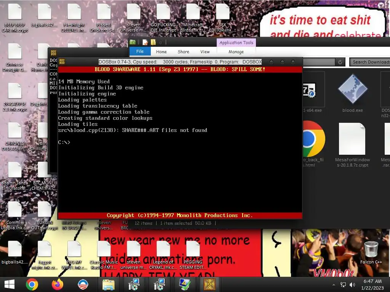Click the Obama logo taskbar icon
This screenshot has height=292, width=390.
[x=83, y=284]
